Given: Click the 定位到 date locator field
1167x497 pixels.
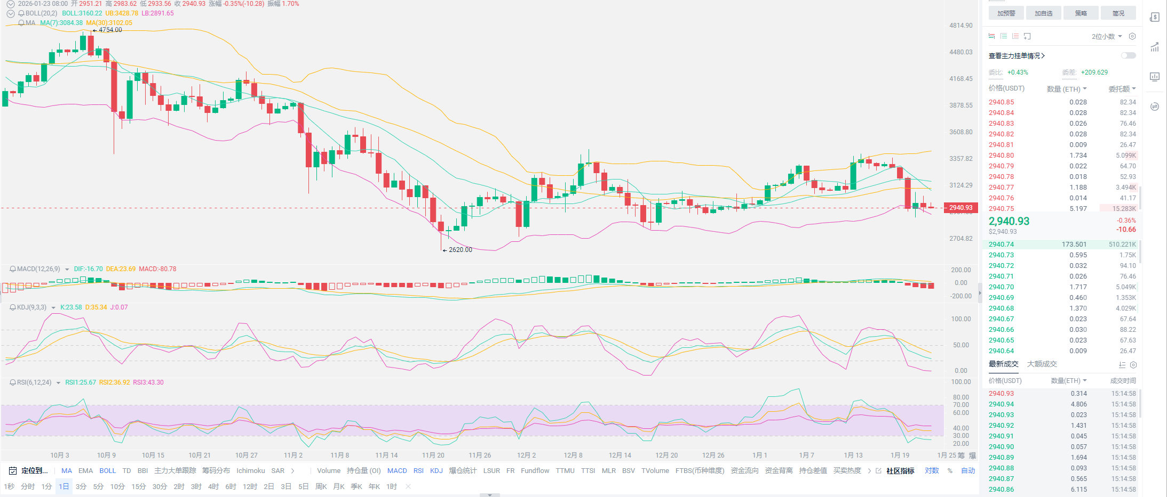Looking at the screenshot, I should coord(29,470).
